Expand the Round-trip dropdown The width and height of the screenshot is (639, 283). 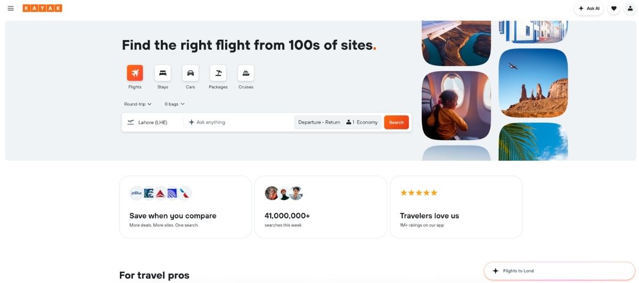[138, 104]
